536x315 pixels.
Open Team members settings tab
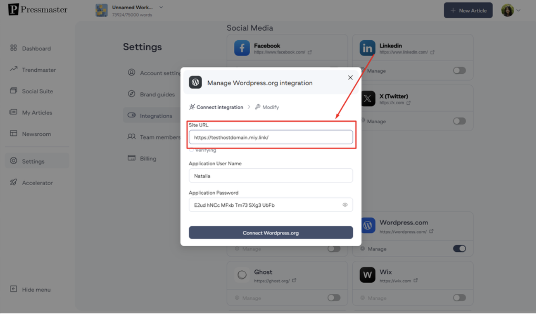point(160,137)
